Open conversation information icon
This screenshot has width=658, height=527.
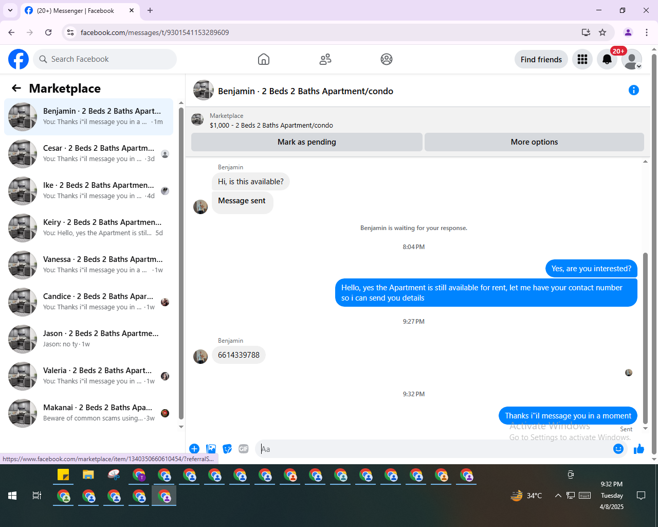tap(634, 91)
